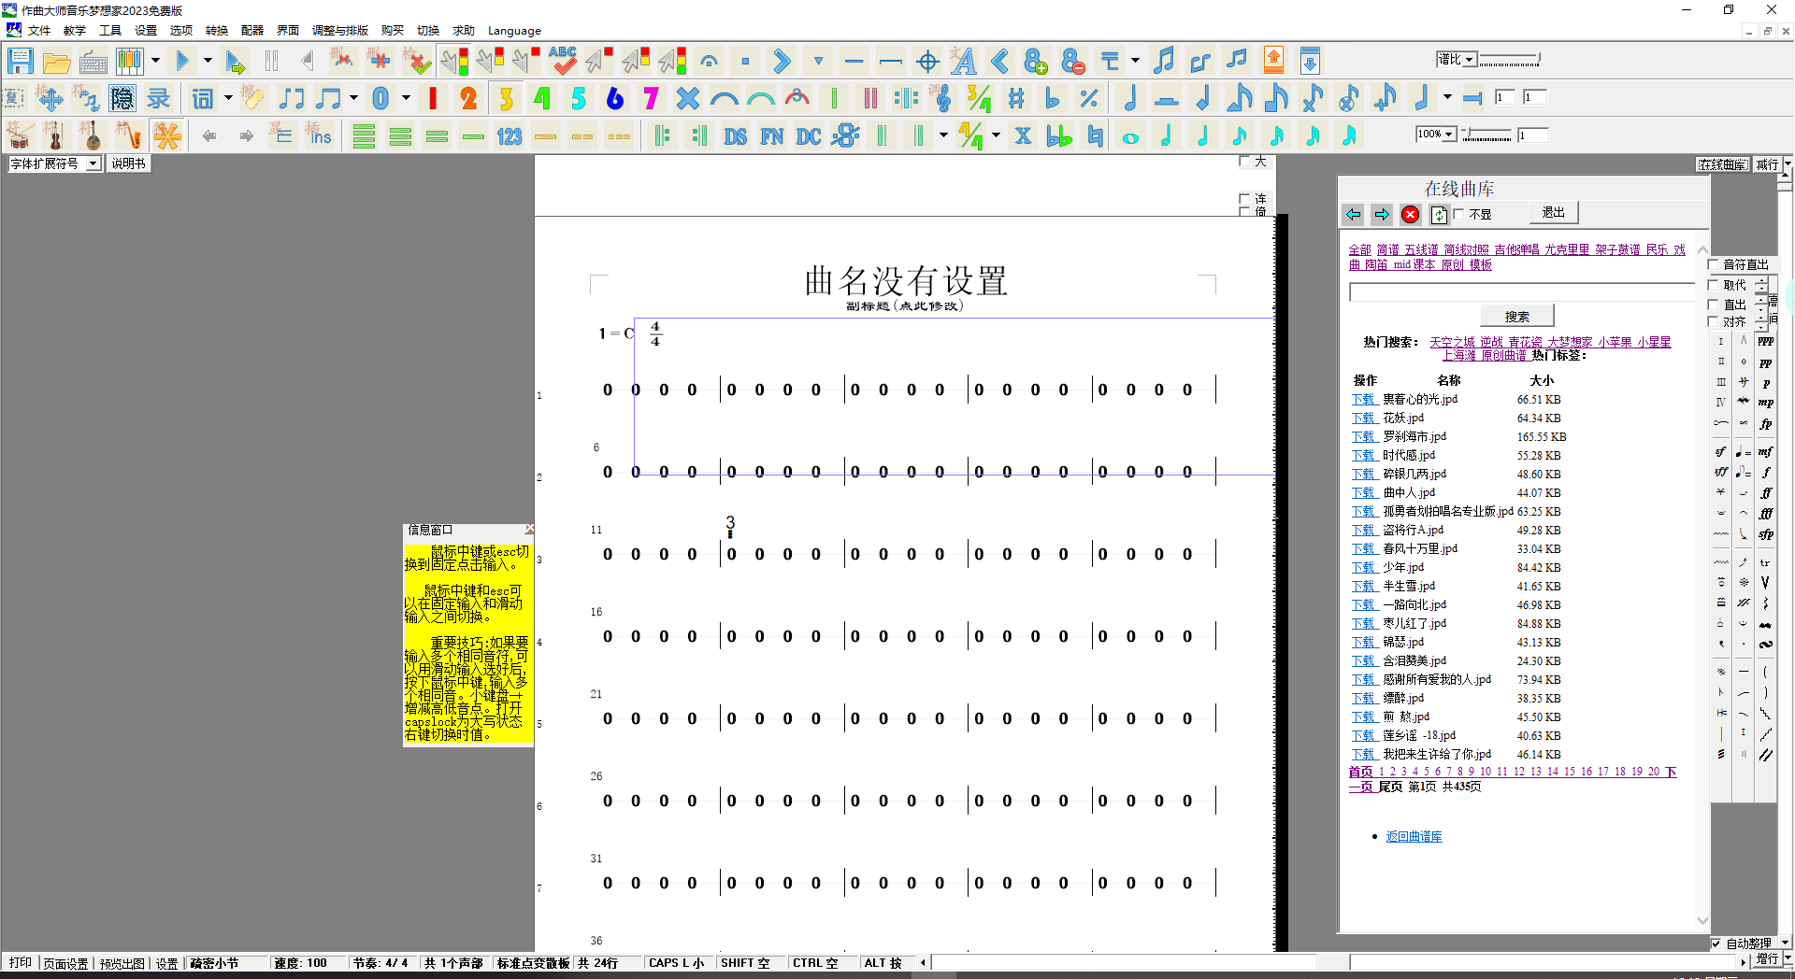Open the 字体扩展符号 dropdown

(93, 163)
